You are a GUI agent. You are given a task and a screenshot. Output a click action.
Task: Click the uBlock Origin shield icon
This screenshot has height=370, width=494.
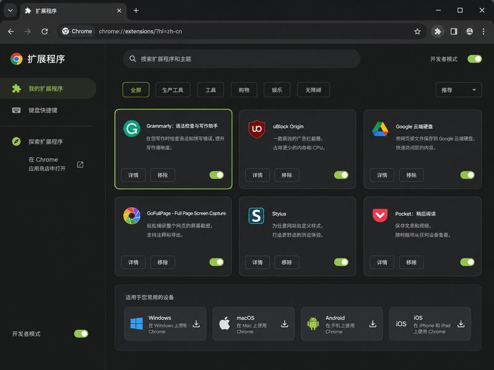257,129
